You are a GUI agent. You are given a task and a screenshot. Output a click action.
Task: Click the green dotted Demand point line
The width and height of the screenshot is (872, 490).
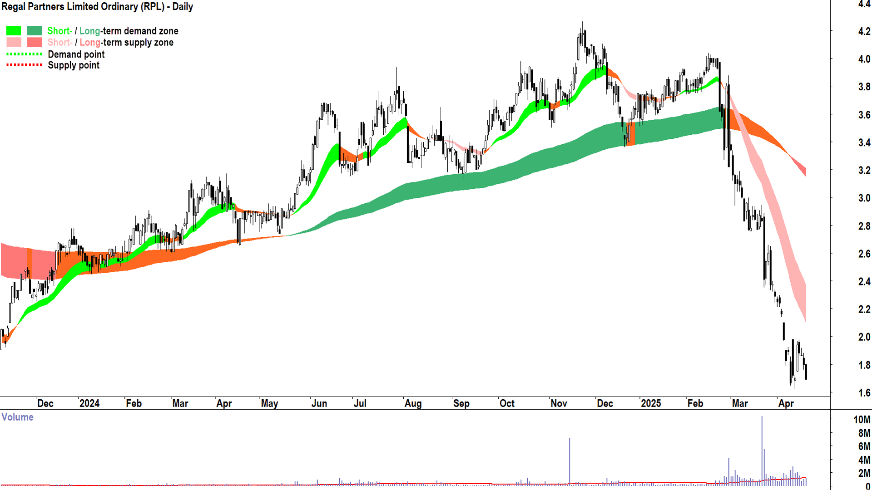pos(24,54)
